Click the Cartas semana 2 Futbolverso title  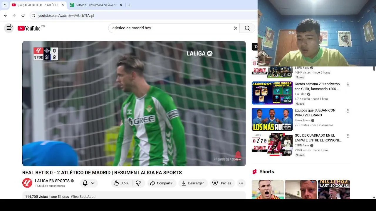point(317,86)
